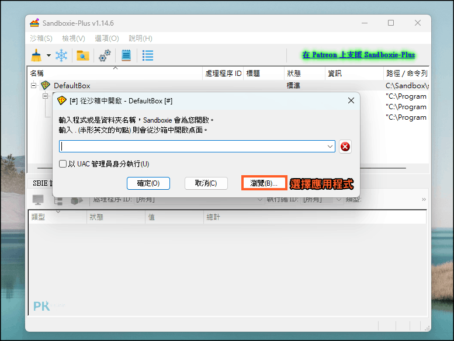This screenshot has height=341, width=454.
Task: Open the 執行緒 ID filter dropdown
Action: [338, 200]
